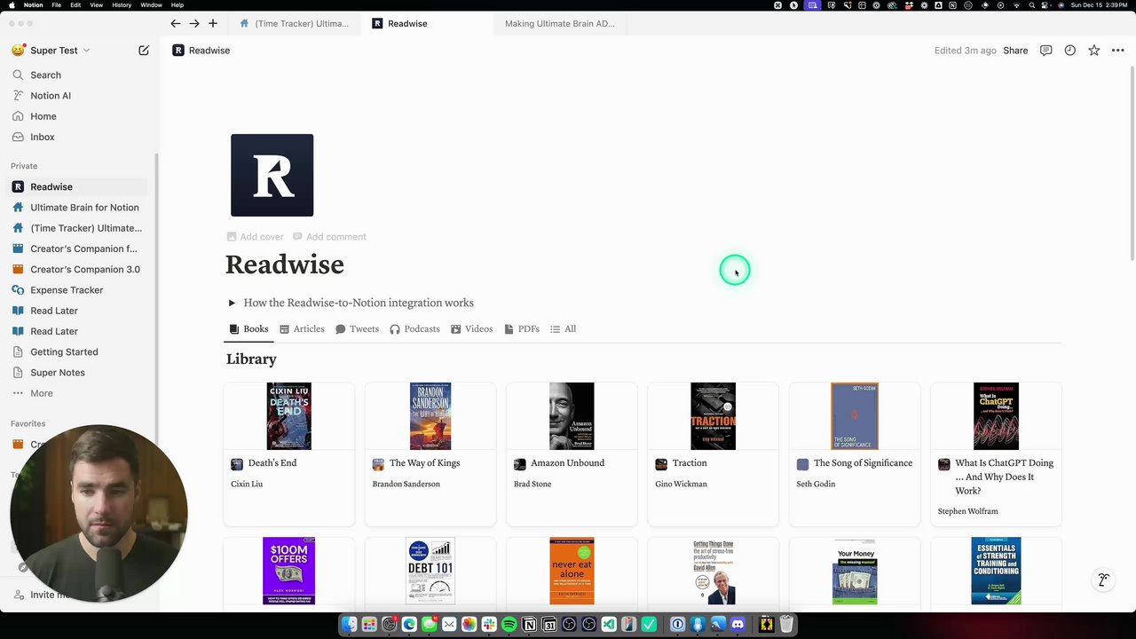The width and height of the screenshot is (1136, 639).
Task: Open the '(Time Tracker) Ultima...' window tab
Action: pos(295,23)
